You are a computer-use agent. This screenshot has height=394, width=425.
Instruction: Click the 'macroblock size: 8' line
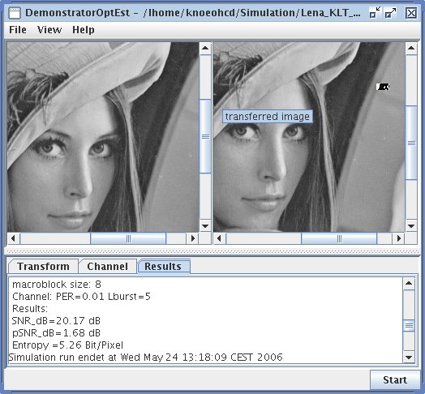57,285
